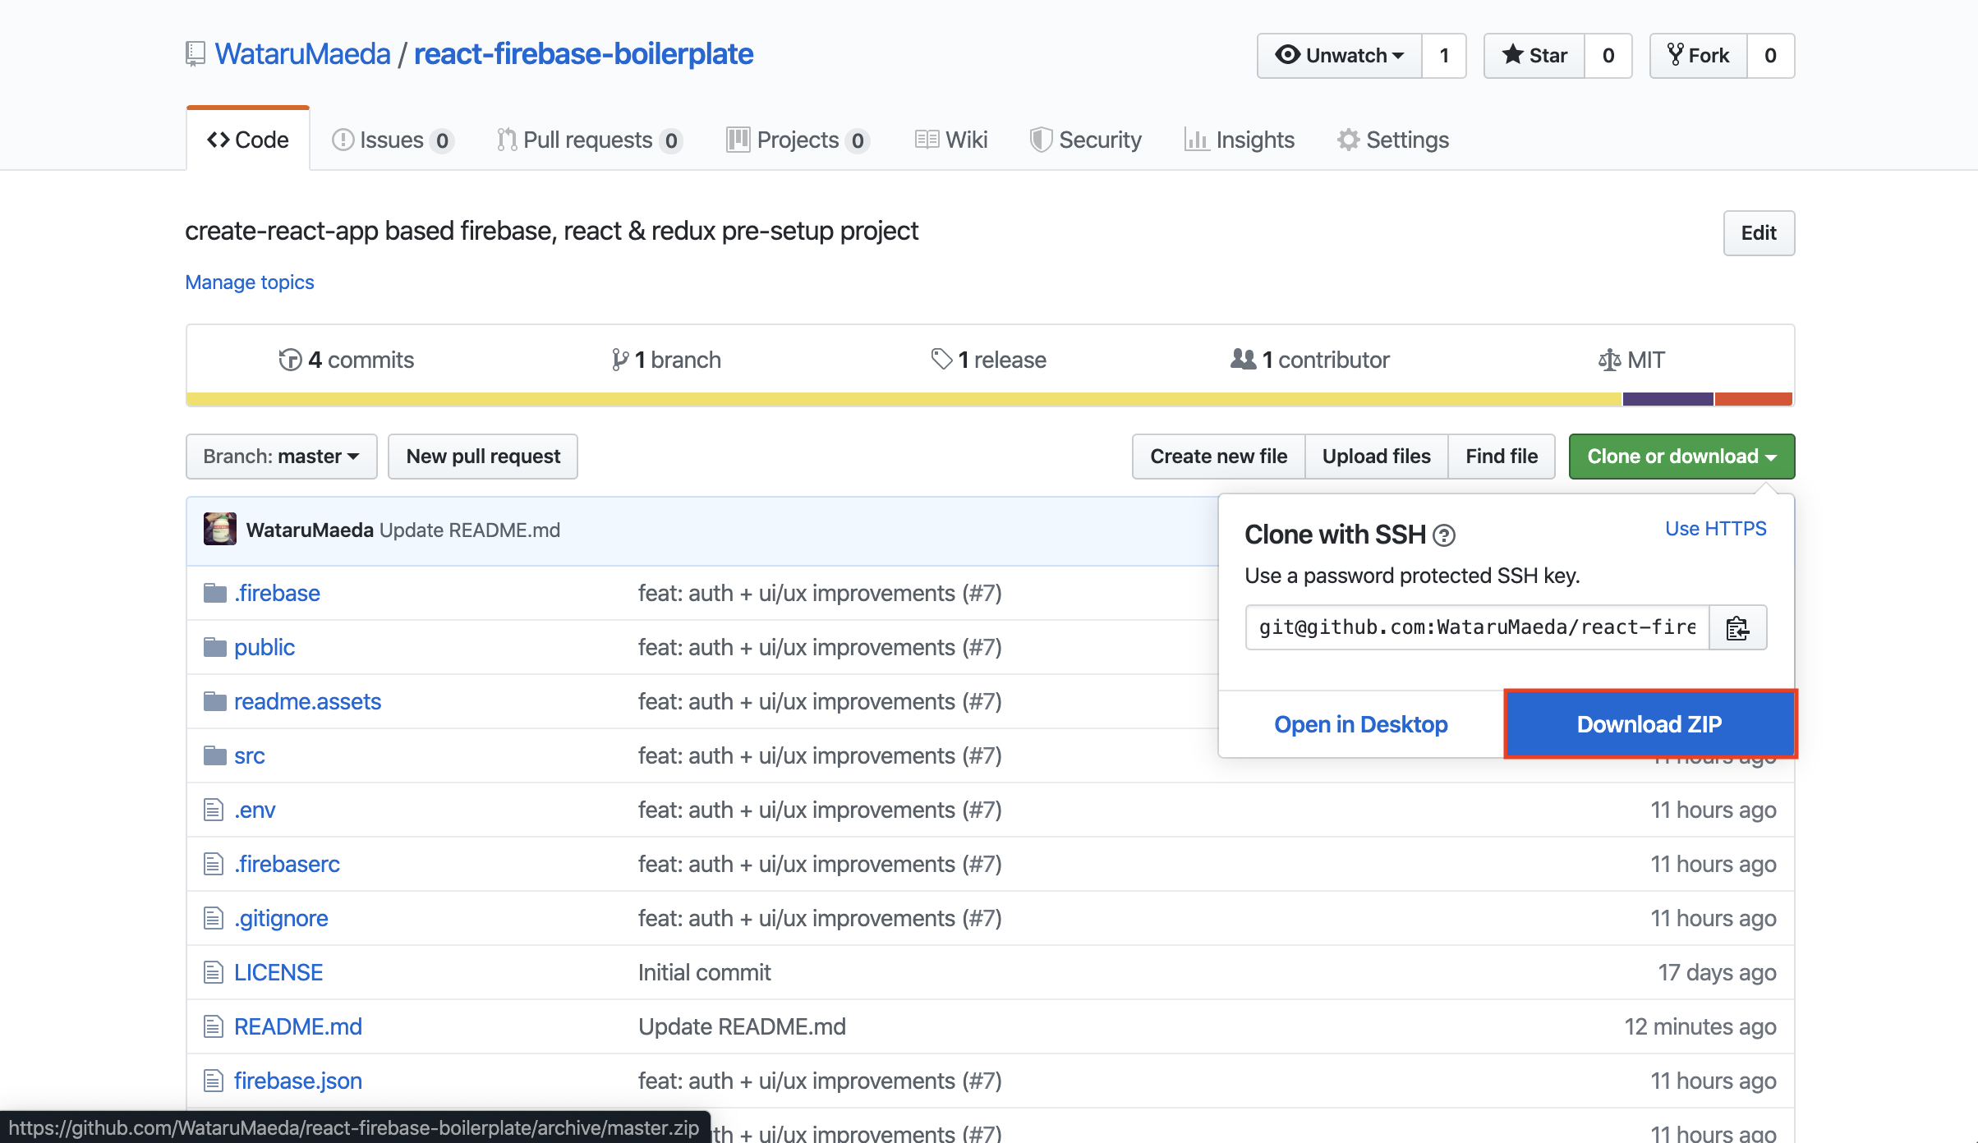The height and width of the screenshot is (1143, 1978).
Task: Click Create new file button
Action: click(x=1219, y=457)
